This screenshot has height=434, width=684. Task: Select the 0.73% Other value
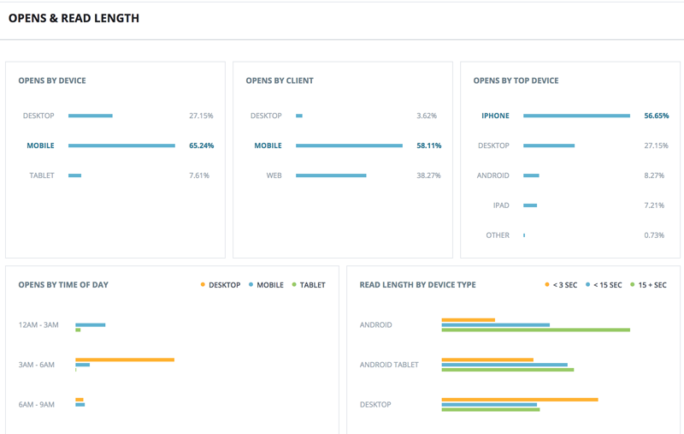point(654,235)
